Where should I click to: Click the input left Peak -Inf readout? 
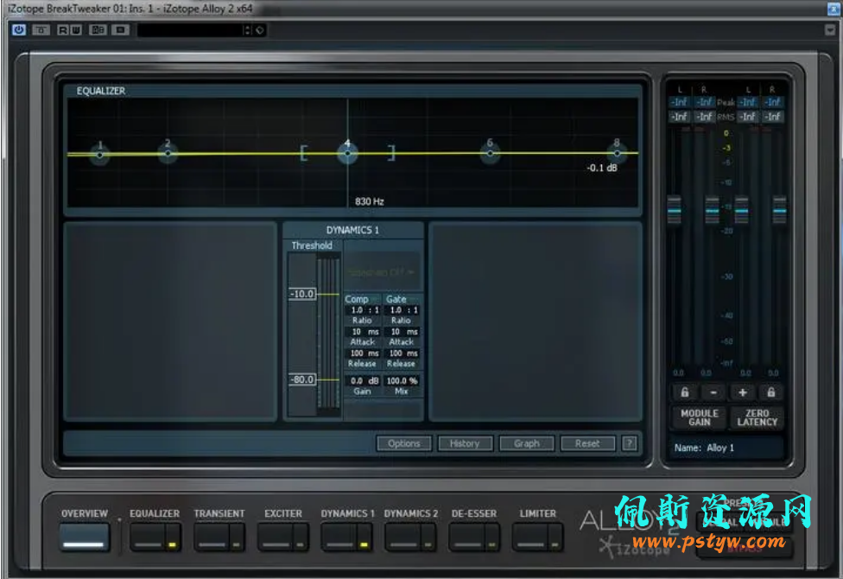[x=680, y=102]
